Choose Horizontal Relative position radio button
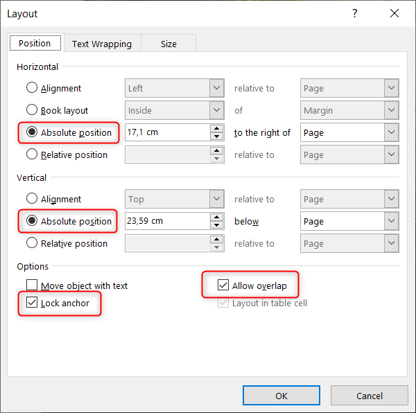Image resolution: width=416 pixels, height=413 pixels. pyautogui.click(x=32, y=154)
